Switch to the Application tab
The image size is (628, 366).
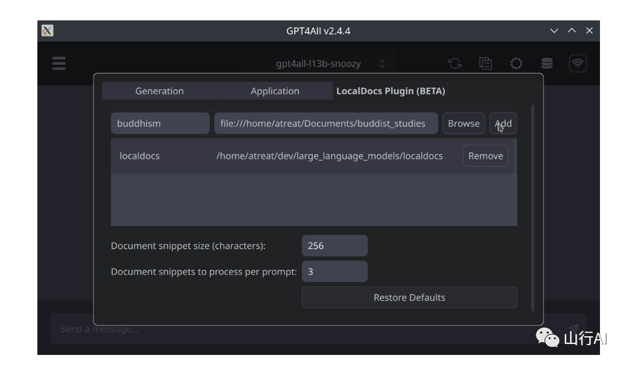pyautogui.click(x=275, y=91)
